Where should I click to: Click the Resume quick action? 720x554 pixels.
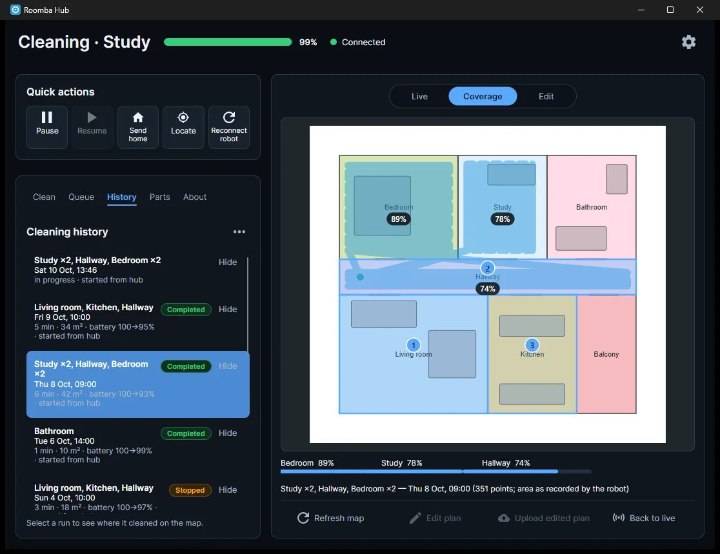click(x=92, y=127)
